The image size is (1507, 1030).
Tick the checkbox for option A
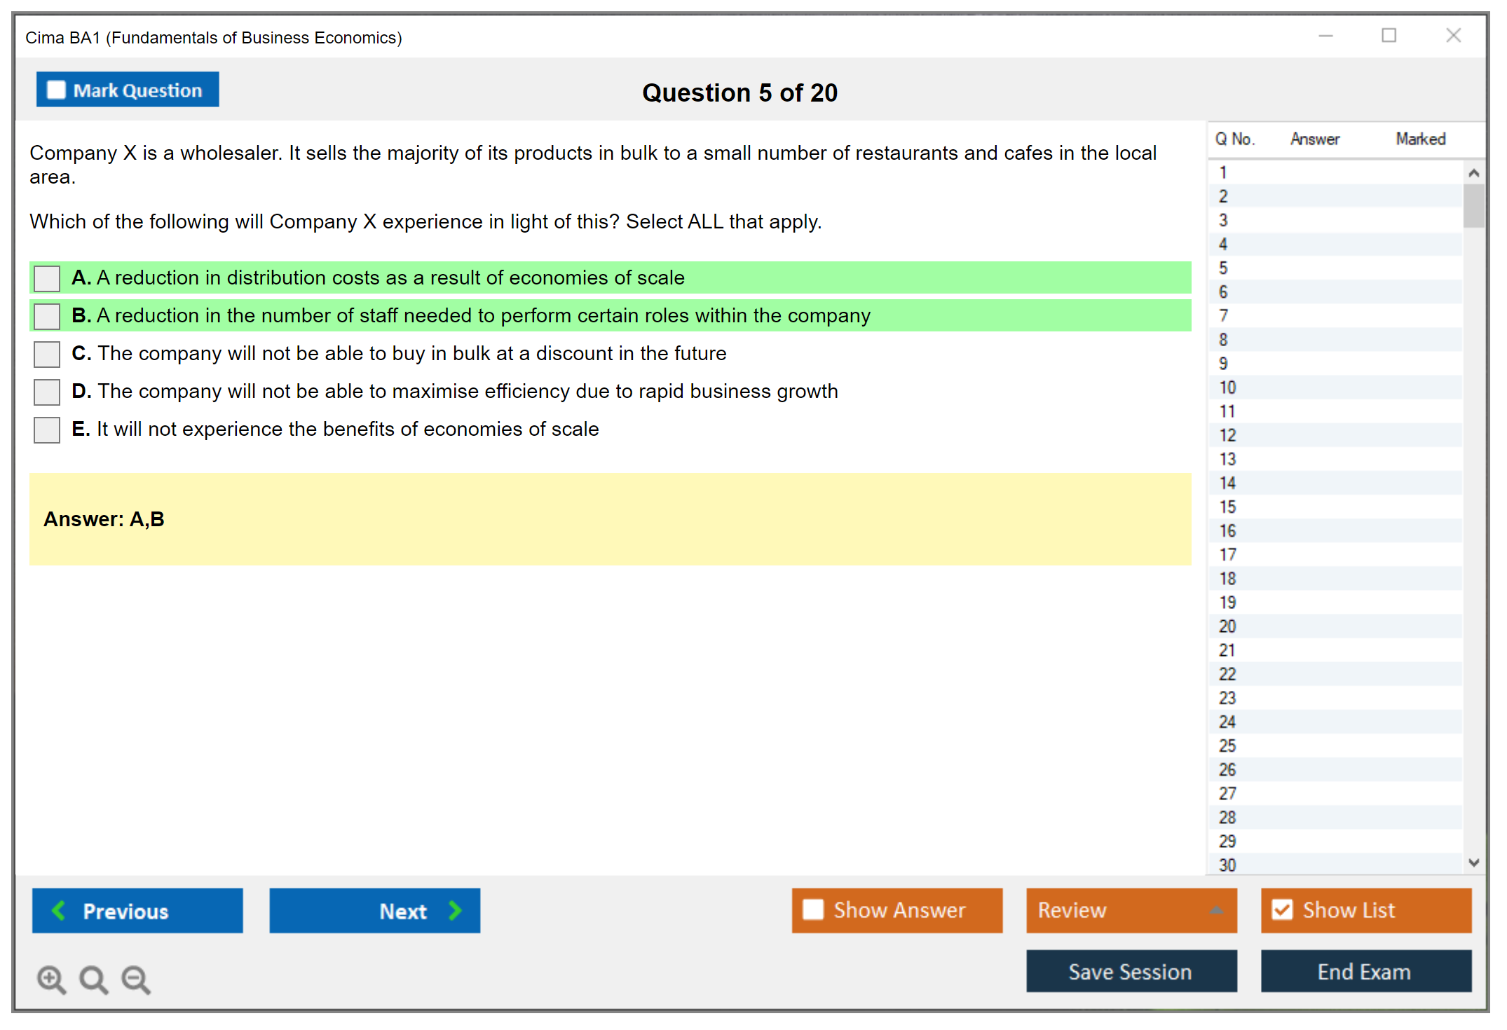pos(47,278)
